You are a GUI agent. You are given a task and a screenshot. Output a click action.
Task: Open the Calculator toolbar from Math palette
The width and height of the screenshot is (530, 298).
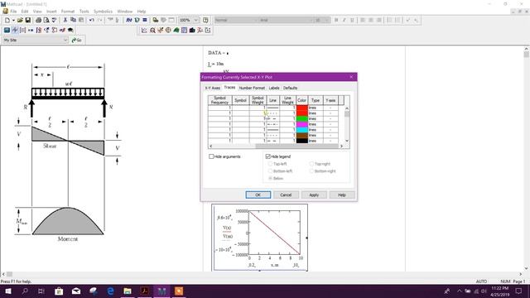click(x=7, y=30)
